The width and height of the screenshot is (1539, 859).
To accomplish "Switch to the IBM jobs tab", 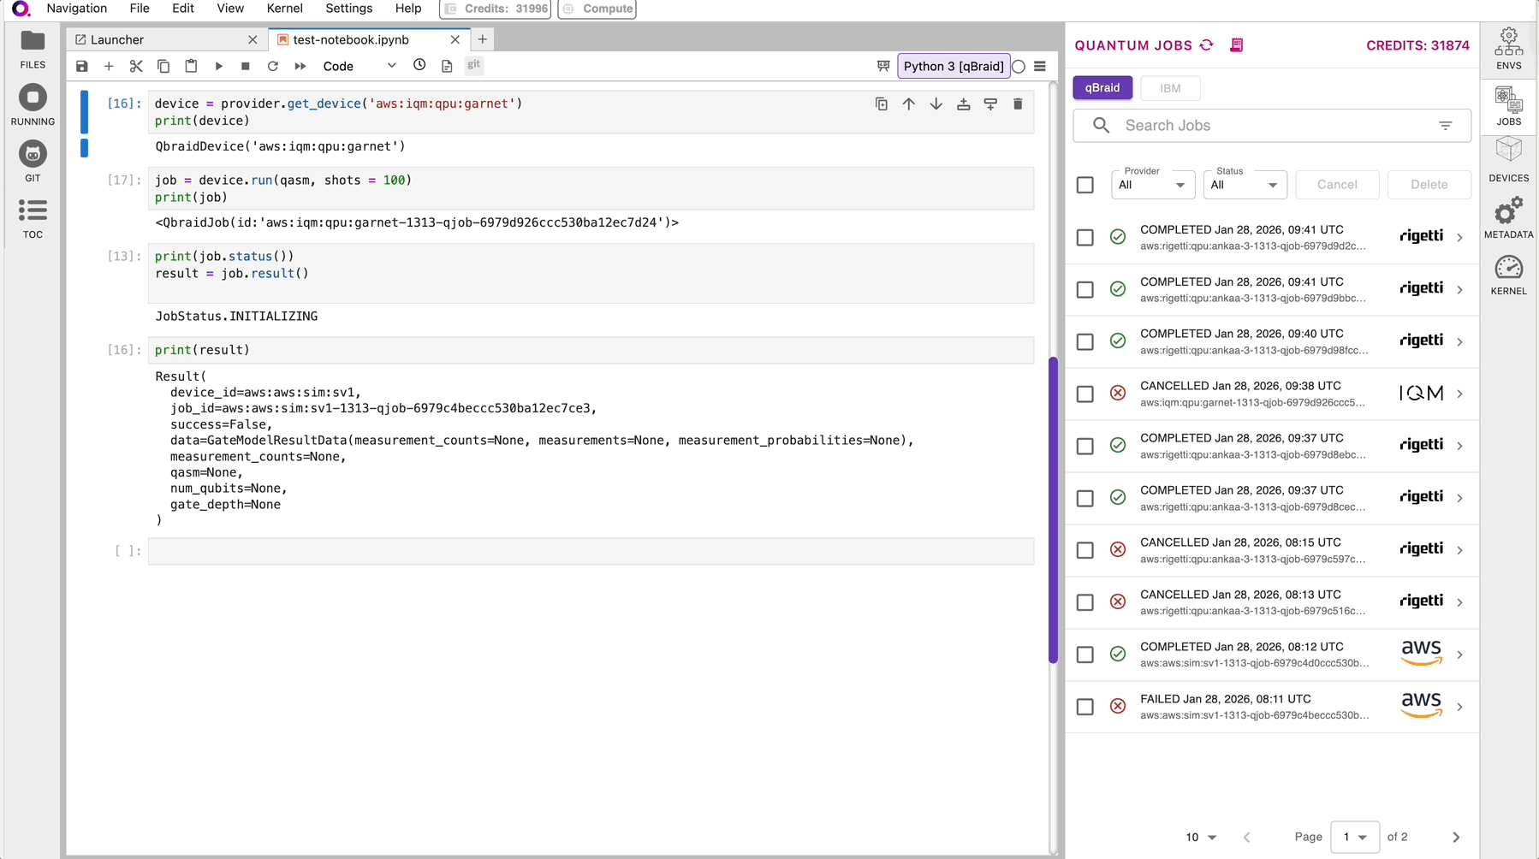I will click(1170, 88).
